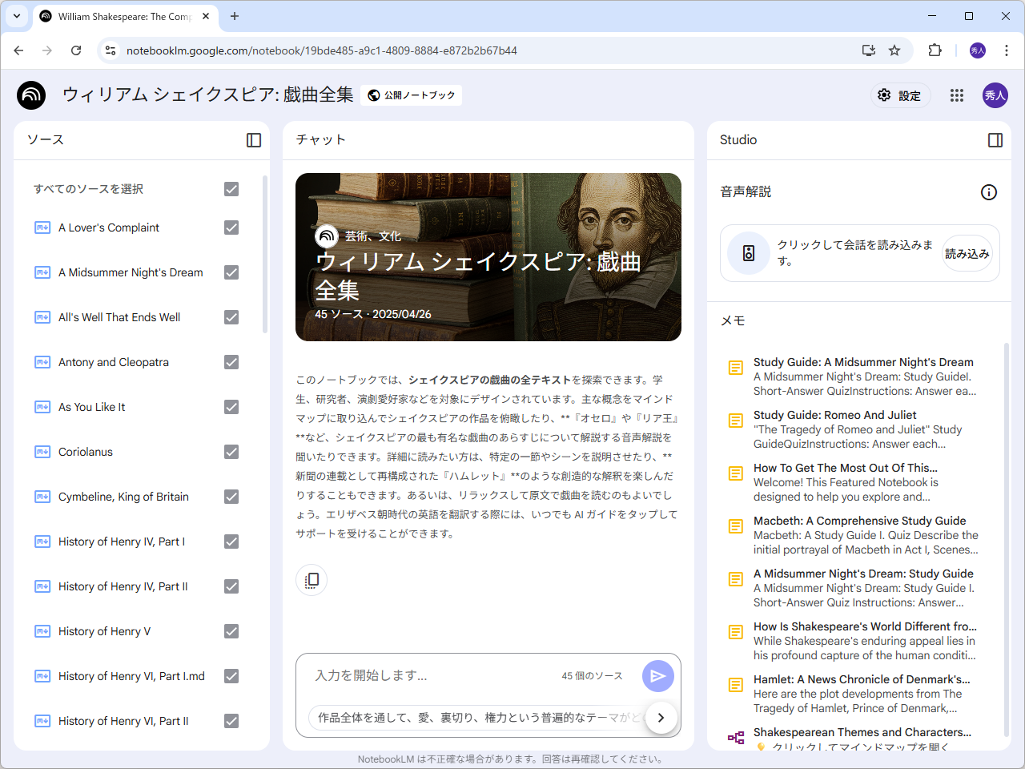The width and height of the screenshot is (1025, 769).
Task: Uncheck the A Midsummer Night's Dream source
Action: coord(231,272)
